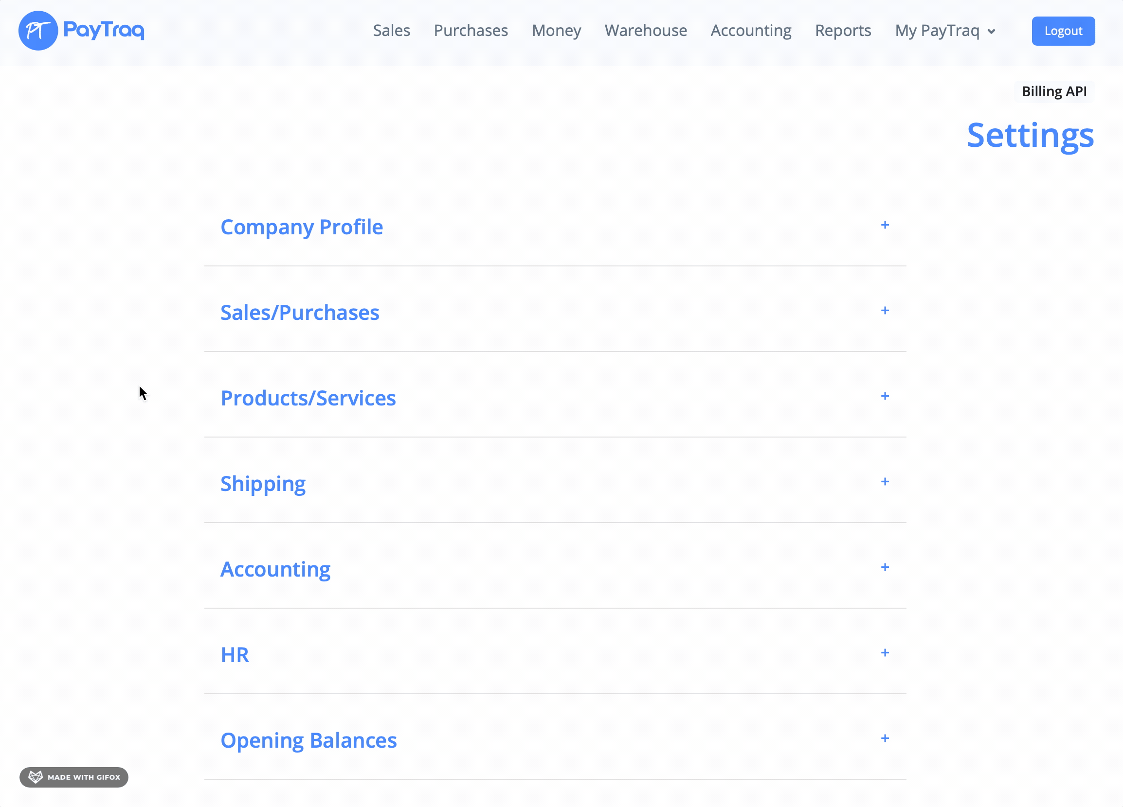Click plus icon beside Opening Balances
The image size is (1123, 807).
click(885, 739)
